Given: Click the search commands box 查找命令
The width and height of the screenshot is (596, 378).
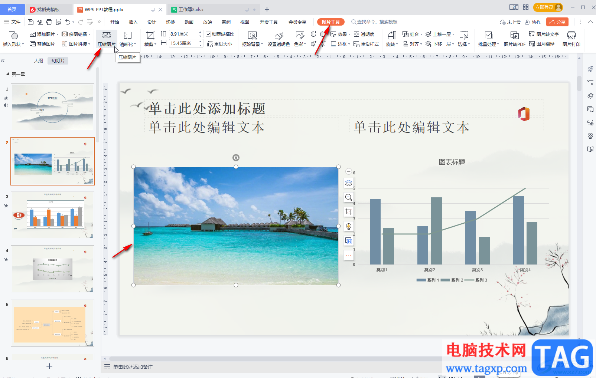Looking at the screenshot, I should (374, 22).
